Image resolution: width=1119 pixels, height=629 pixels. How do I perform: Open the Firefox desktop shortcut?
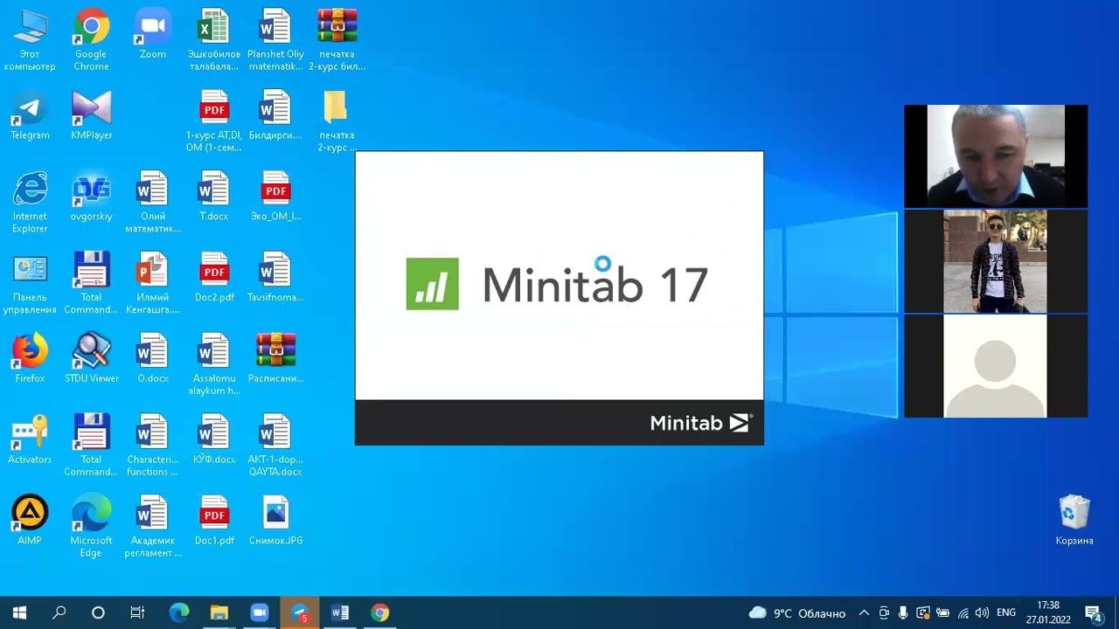click(x=30, y=359)
